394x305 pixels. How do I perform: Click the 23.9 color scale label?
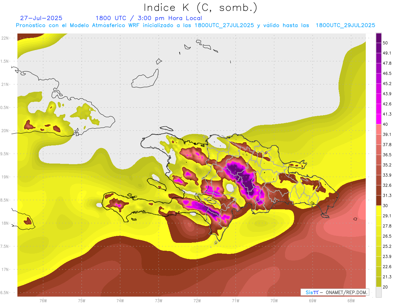387,256
